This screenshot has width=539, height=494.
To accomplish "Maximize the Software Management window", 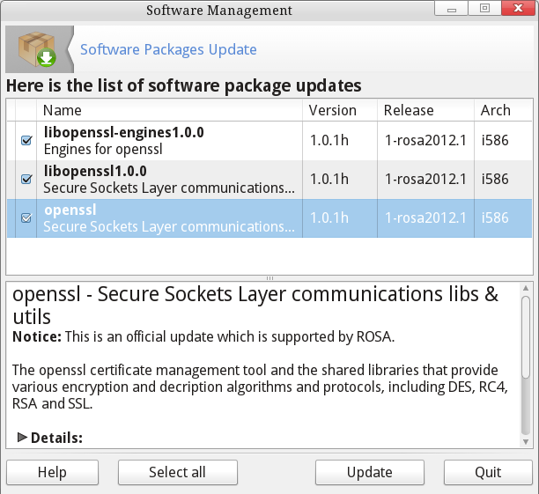I will click(x=484, y=10).
